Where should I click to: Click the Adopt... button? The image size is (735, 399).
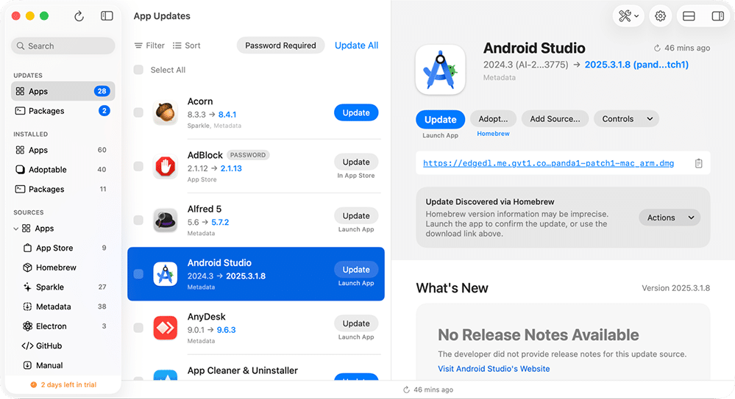click(493, 119)
